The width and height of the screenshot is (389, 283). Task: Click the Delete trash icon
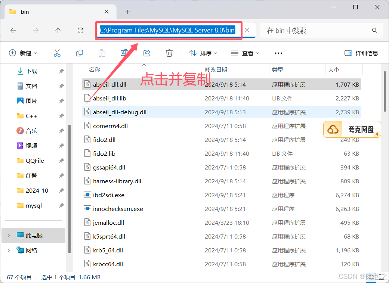coord(169,53)
